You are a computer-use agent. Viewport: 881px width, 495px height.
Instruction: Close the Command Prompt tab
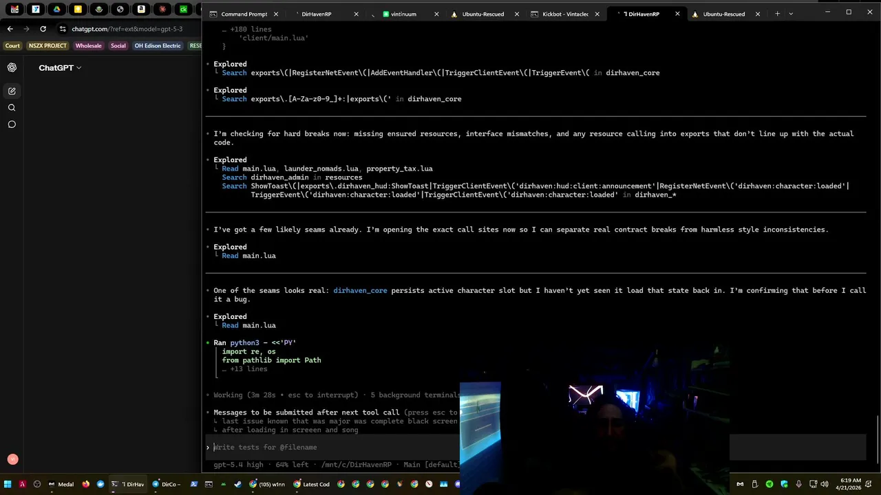[x=276, y=14]
